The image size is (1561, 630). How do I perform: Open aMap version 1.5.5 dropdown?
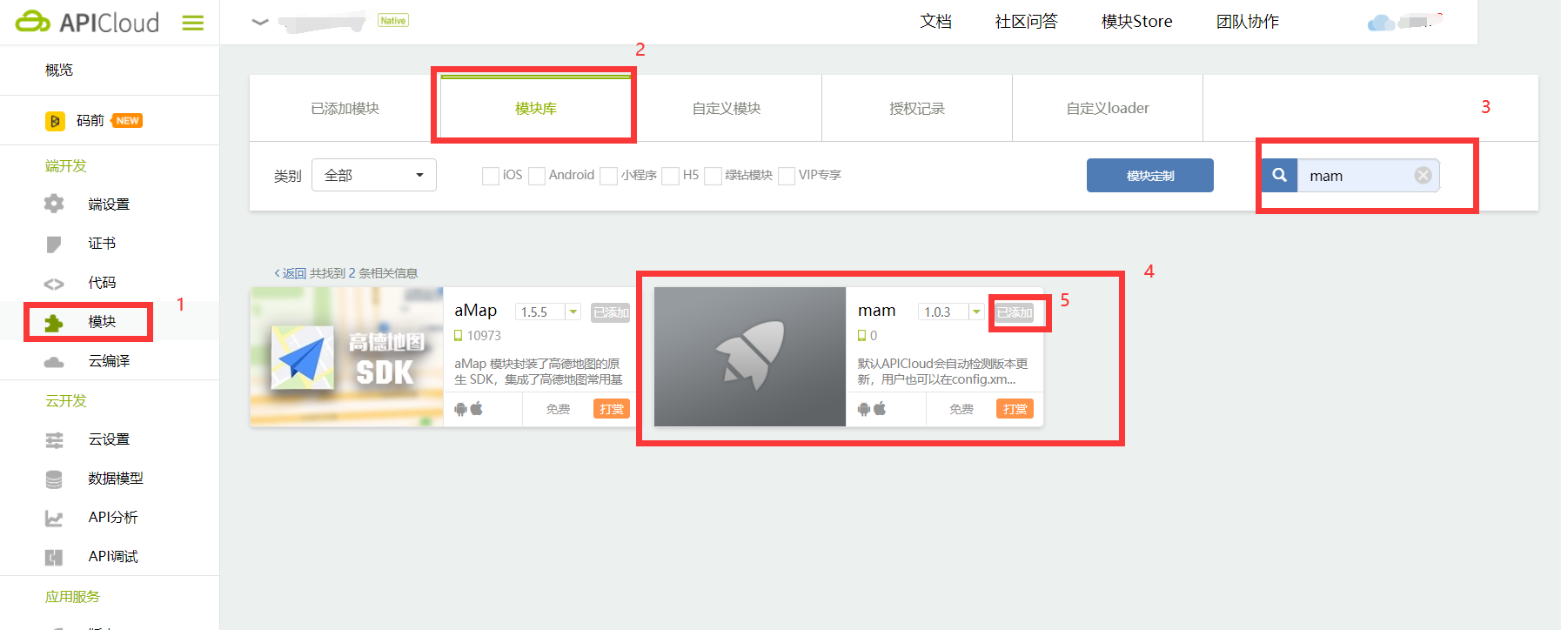coord(548,312)
